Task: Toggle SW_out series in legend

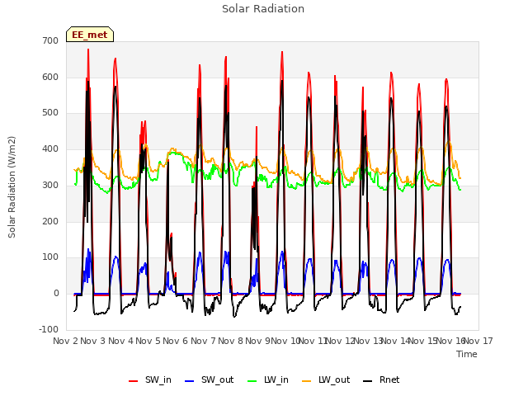Action: 209,379
